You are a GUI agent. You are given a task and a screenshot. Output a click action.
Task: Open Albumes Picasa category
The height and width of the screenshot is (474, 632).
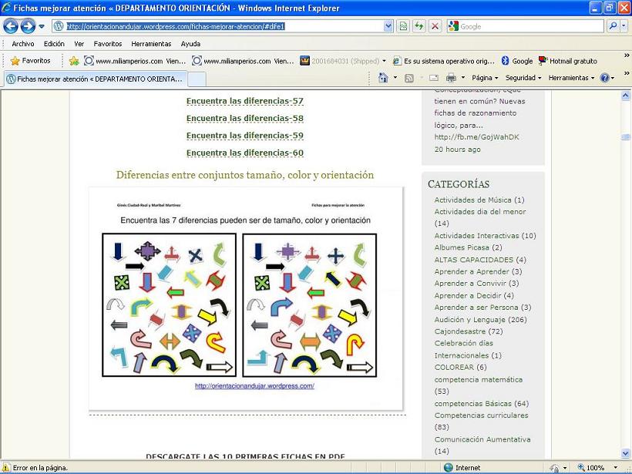462,247
